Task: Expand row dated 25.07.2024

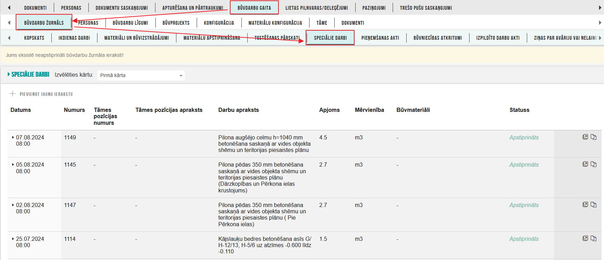Action: click(13, 239)
